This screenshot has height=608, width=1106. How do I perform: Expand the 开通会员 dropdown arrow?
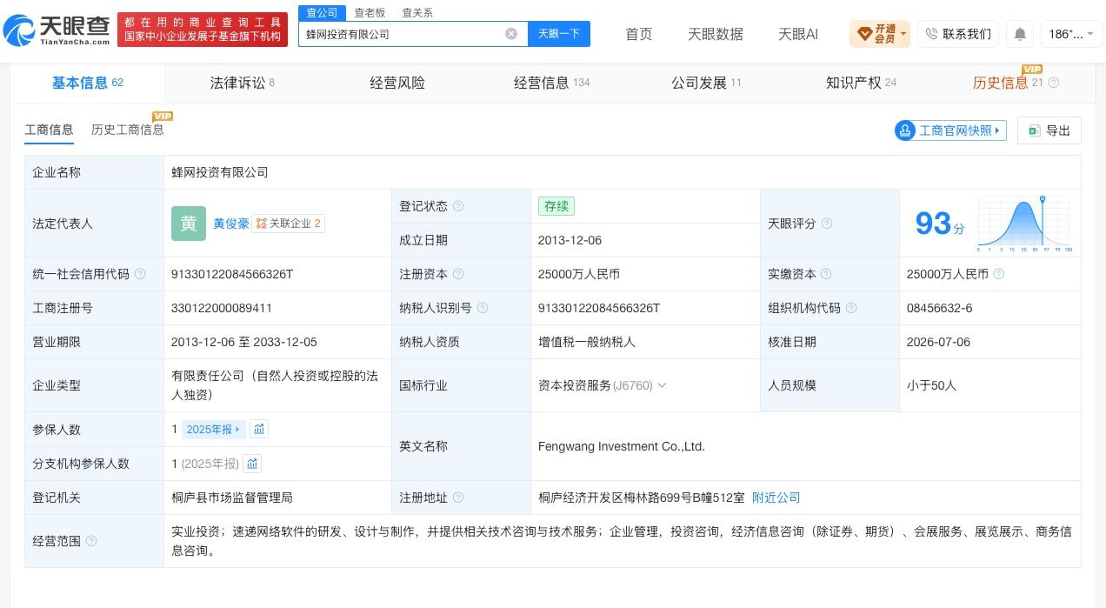[x=903, y=34]
